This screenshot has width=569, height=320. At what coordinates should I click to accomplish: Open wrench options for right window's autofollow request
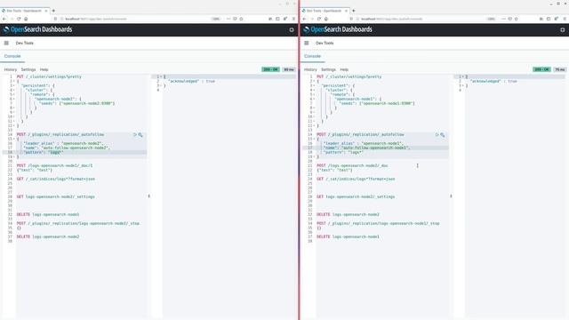pos(443,134)
